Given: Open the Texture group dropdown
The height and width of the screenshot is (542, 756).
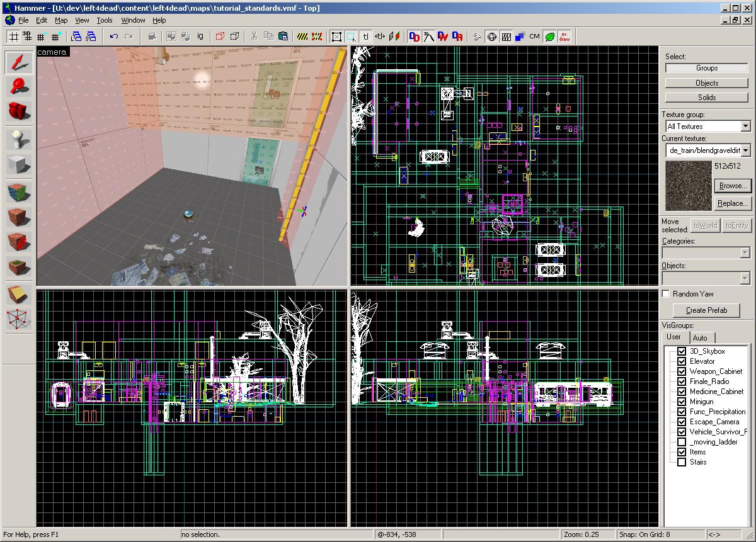Looking at the screenshot, I should (x=745, y=127).
